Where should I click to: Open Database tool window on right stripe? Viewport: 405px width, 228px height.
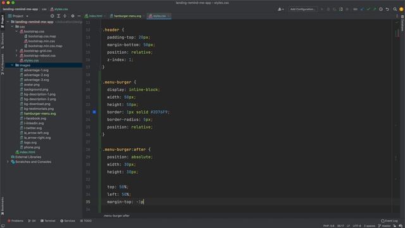pos(402,23)
